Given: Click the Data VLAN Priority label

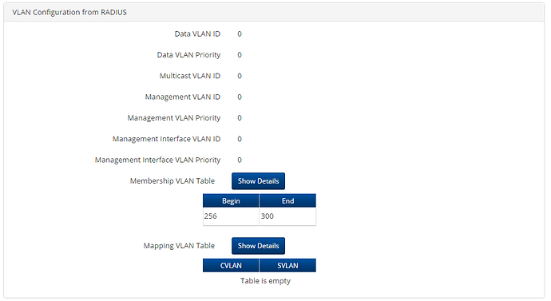Looking at the screenshot, I should (188, 55).
